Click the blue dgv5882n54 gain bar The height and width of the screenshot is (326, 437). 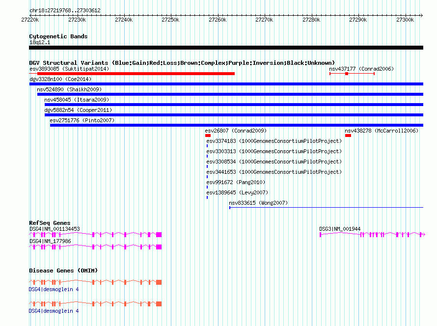pyautogui.click(x=234, y=115)
